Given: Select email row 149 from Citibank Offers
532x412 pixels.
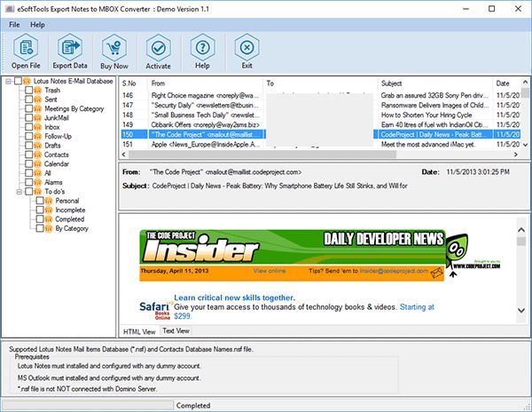Looking at the screenshot, I should (x=320, y=125).
